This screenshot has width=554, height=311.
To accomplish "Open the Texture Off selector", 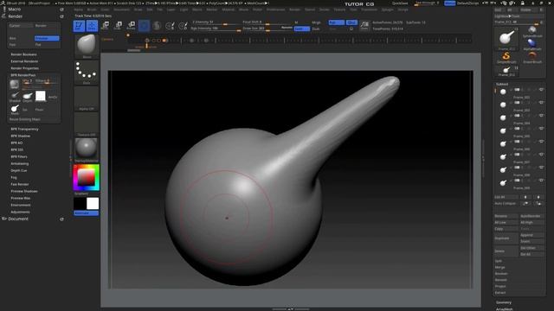I will [87, 124].
